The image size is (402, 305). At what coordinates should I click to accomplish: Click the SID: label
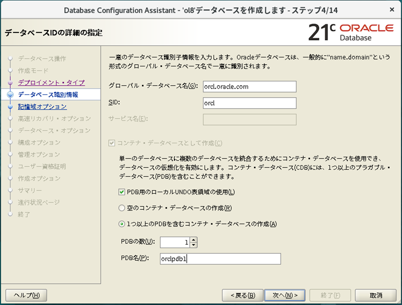coord(114,103)
